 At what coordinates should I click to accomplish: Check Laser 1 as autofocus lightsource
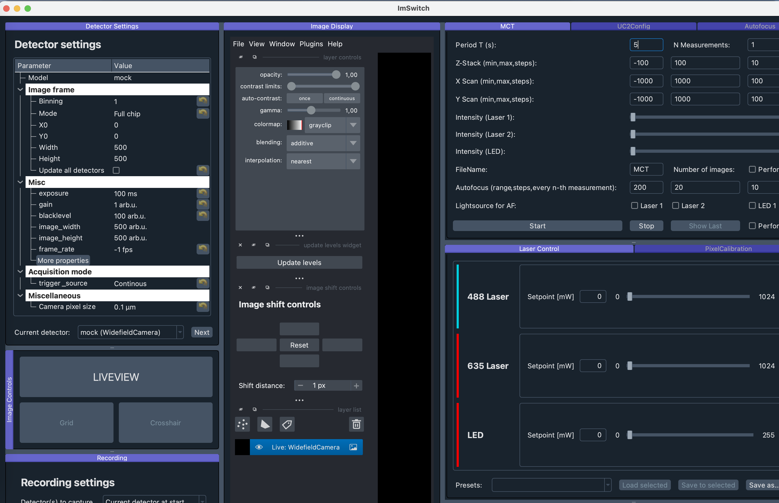pyautogui.click(x=635, y=205)
